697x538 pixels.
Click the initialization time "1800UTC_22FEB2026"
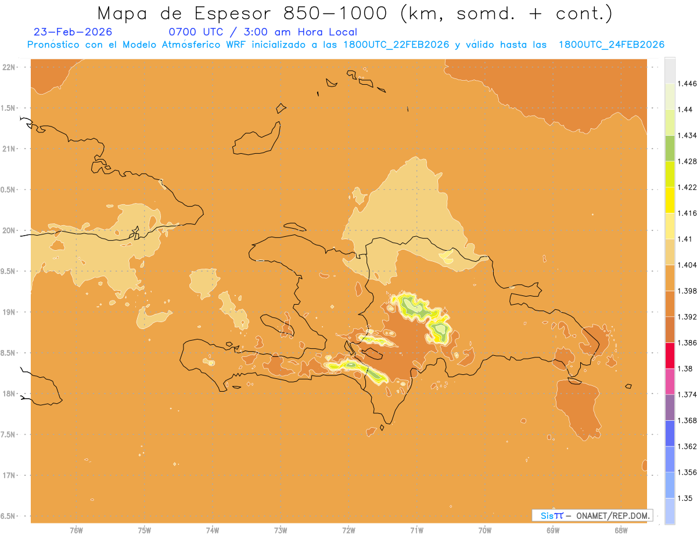(x=396, y=45)
